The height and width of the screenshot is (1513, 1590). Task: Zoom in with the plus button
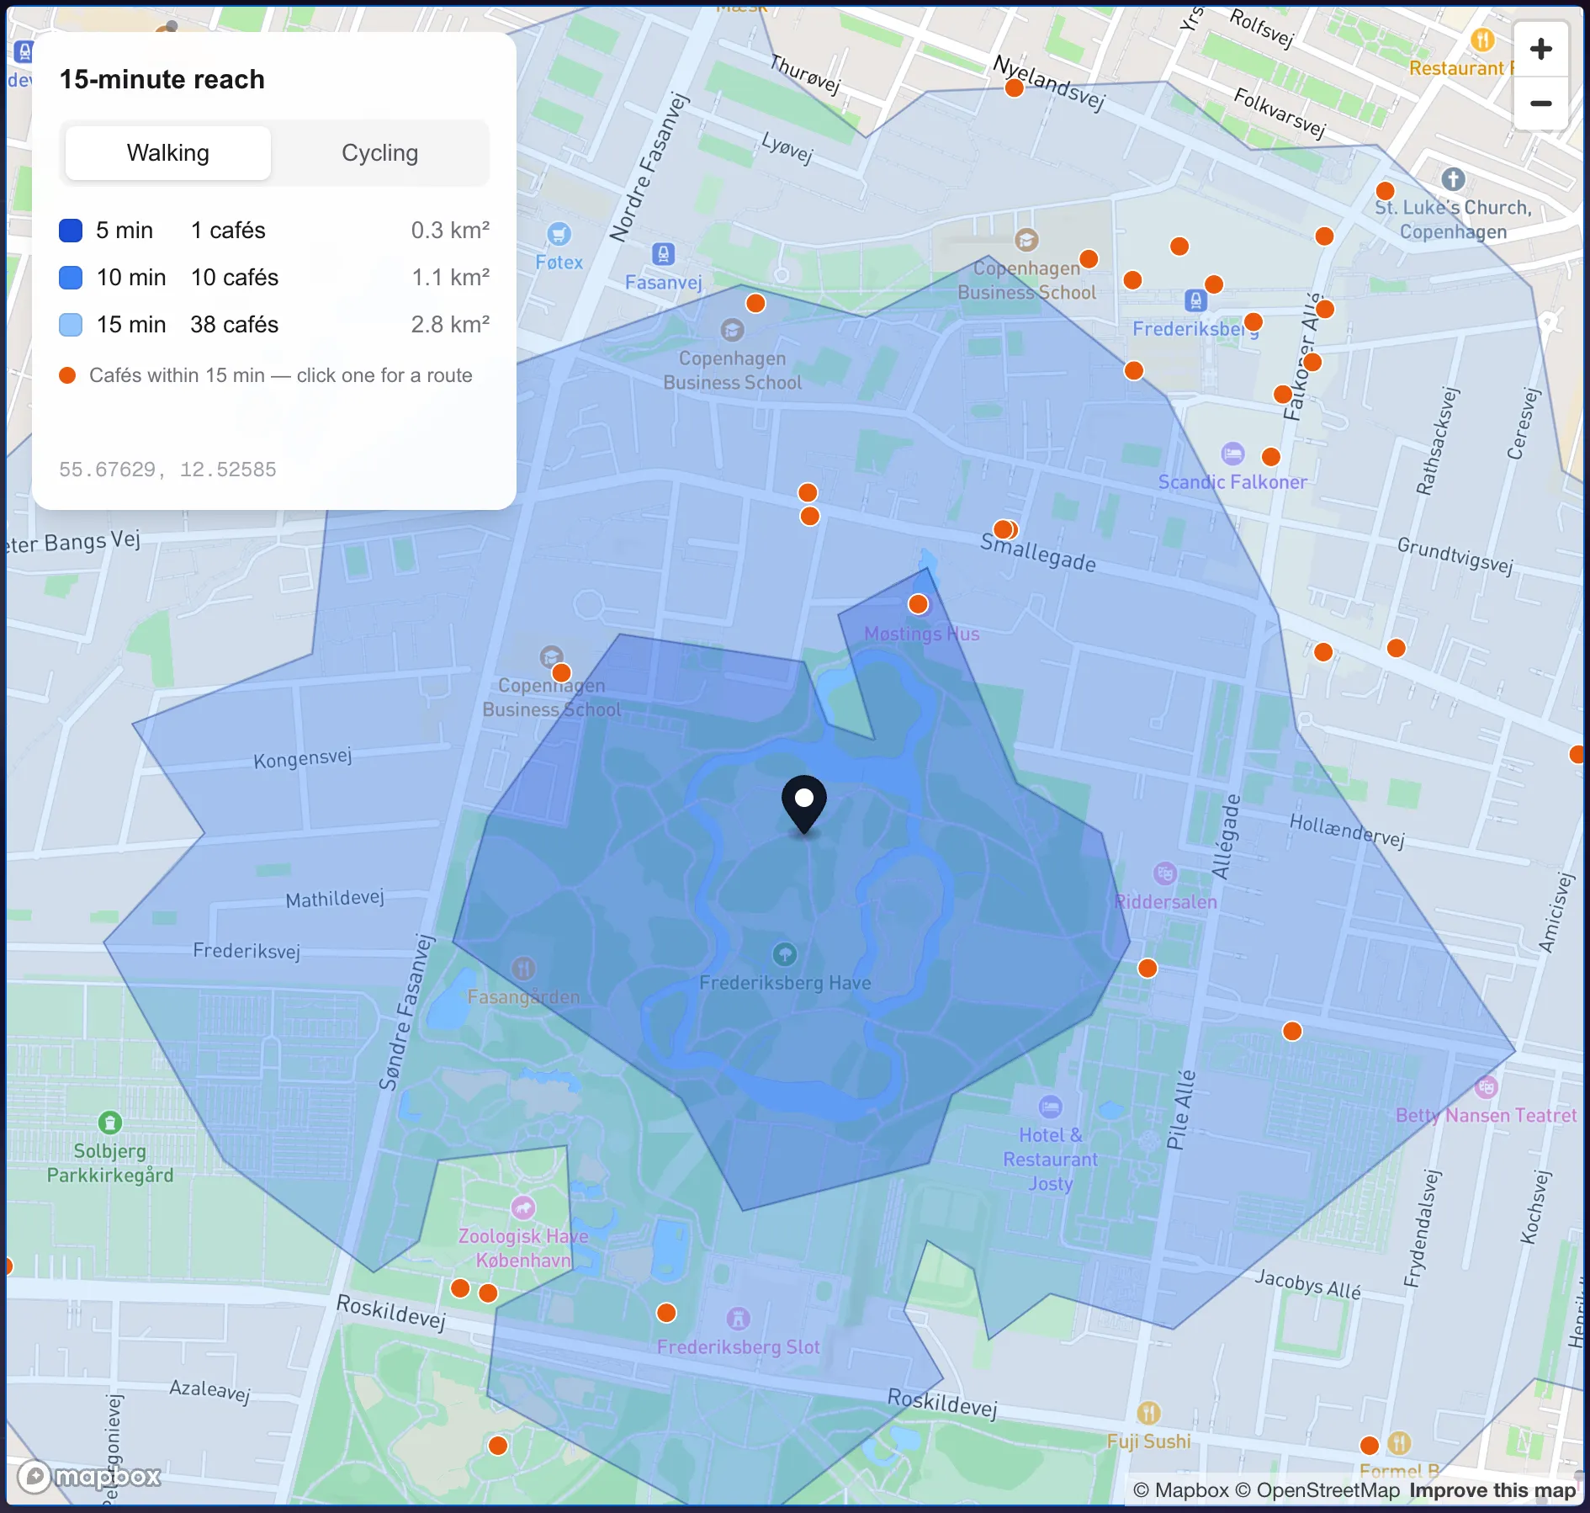1540,49
